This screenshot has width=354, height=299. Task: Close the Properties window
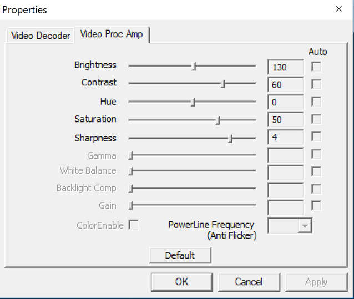coord(338,9)
